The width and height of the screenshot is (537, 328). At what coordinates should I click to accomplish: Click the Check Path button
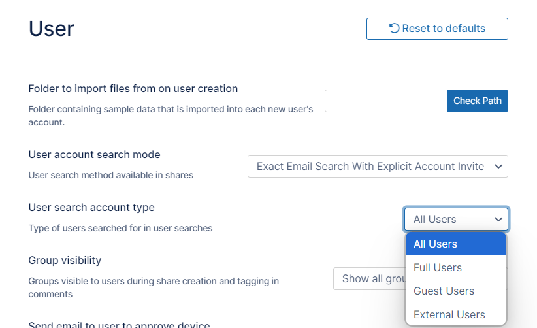point(477,101)
